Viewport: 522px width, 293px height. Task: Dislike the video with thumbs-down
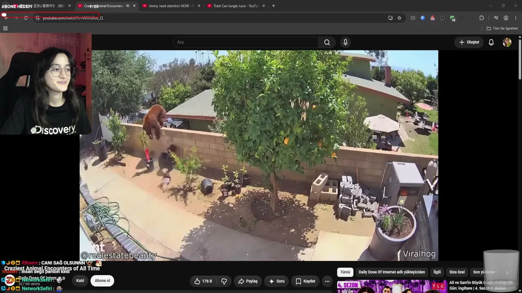[x=224, y=281]
